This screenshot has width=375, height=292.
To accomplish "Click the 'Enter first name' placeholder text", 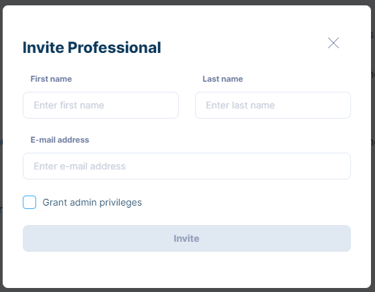I will [69, 105].
